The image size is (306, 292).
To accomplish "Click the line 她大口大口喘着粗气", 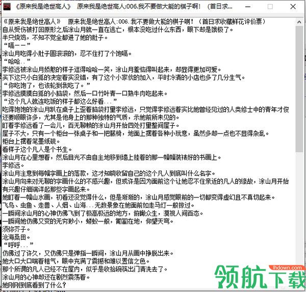I will coord(76,261).
